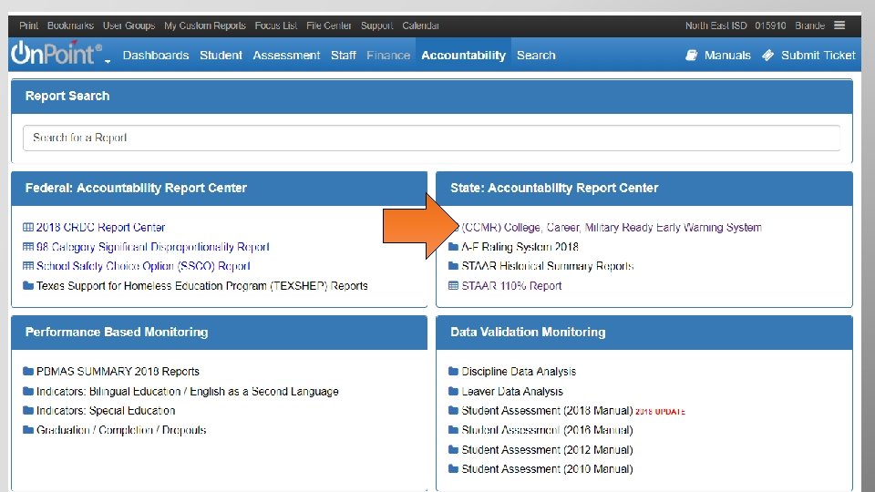Click folder icon beside Student Assessment (2012 Manual)
This screenshot has width=875, height=492.
pyautogui.click(x=453, y=449)
